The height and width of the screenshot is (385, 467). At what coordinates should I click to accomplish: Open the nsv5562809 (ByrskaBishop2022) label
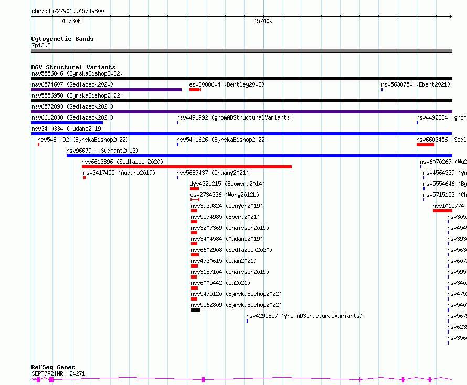236,305
